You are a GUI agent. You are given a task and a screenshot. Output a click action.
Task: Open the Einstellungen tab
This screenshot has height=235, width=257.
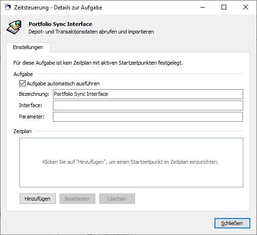[28, 47]
